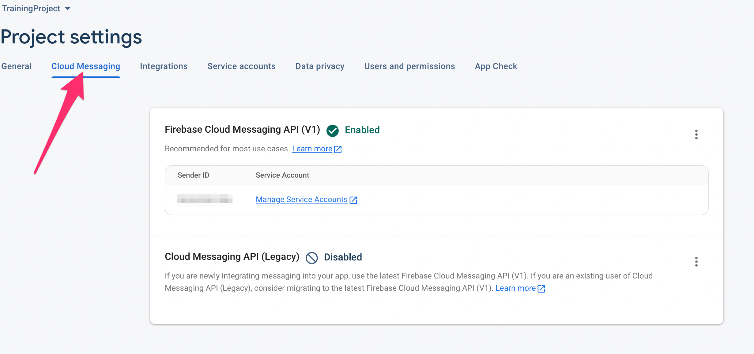754x354 pixels.
Task: Click the Cloud Messaging API (Legacy) heading
Action: coord(232,257)
